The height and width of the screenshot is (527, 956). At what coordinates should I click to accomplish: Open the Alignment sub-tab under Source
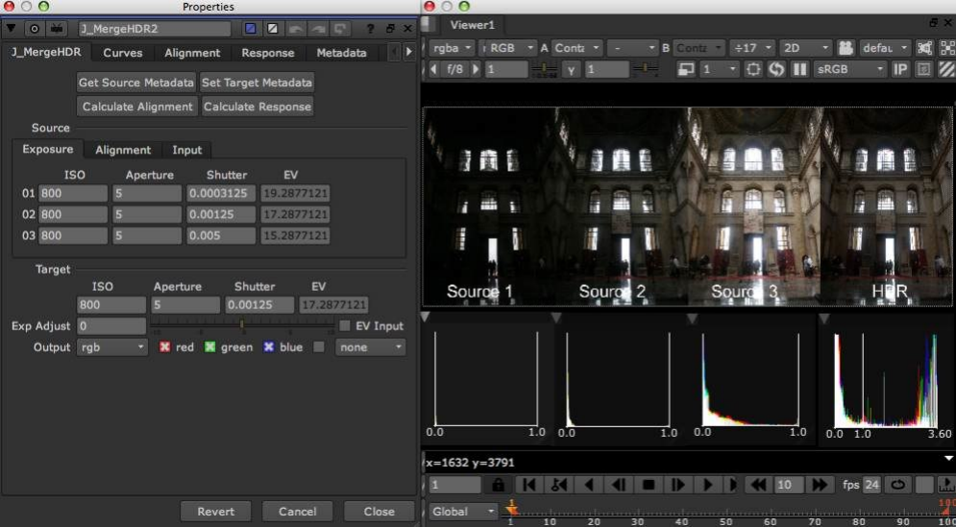pos(123,150)
